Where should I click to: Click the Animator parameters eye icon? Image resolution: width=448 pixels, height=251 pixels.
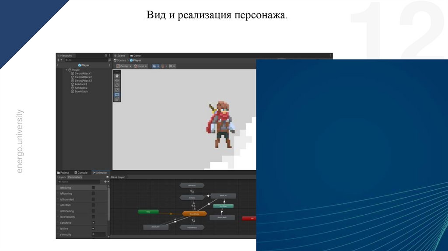pos(108,177)
